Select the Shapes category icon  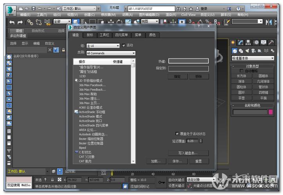[241, 51]
